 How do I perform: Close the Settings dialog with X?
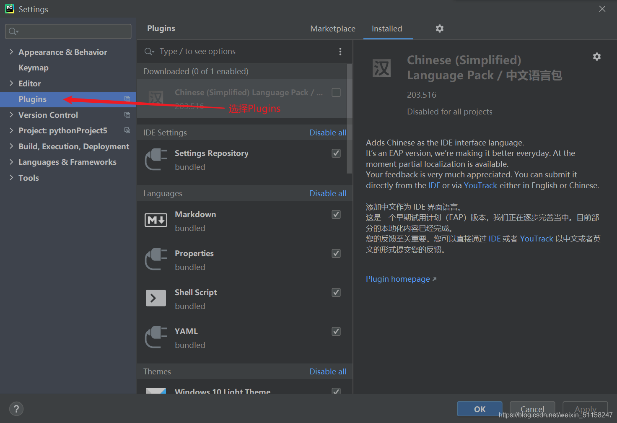pos(602,9)
